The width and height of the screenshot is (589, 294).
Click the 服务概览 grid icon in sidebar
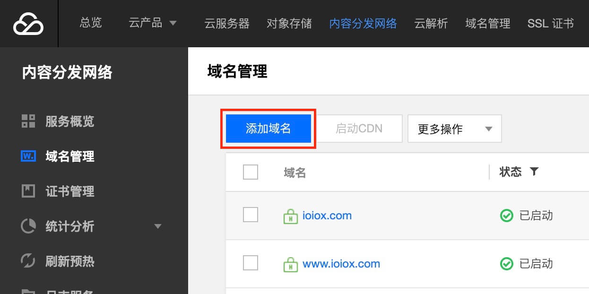28,121
